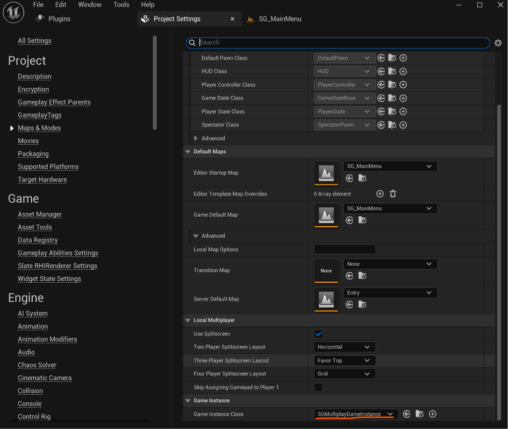Enable Skip Assigning Gamepad to Player 1
The image size is (508, 429).
click(x=318, y=387)
